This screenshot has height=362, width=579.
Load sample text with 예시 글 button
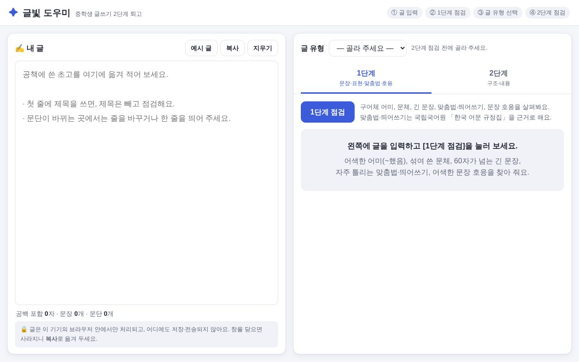click(201, 48)
